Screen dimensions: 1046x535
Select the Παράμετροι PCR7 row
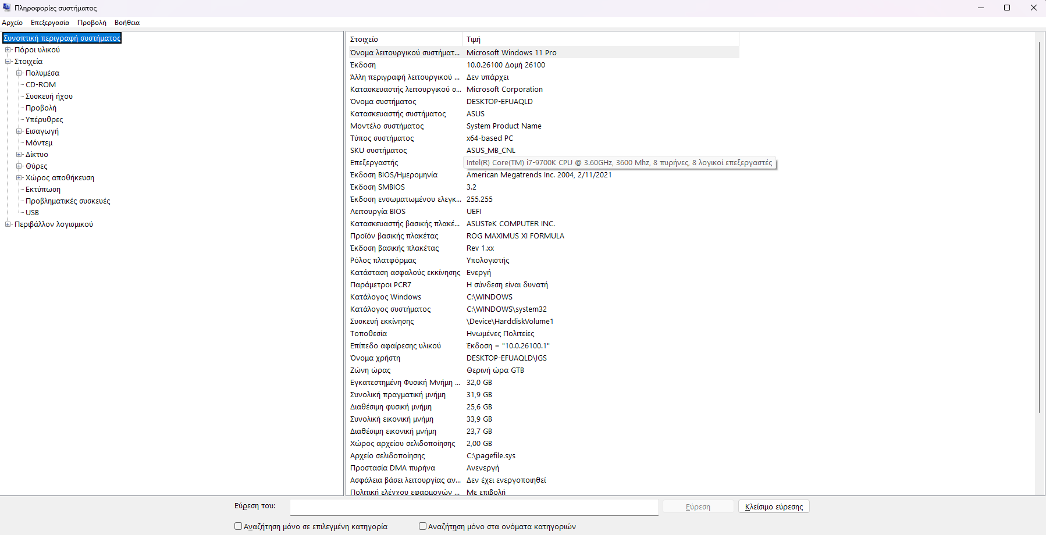[x=543, y=285]
